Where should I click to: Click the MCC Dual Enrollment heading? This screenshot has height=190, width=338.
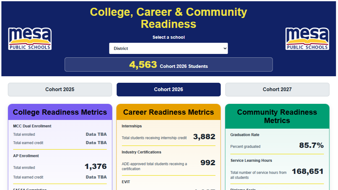pos(32,126)
